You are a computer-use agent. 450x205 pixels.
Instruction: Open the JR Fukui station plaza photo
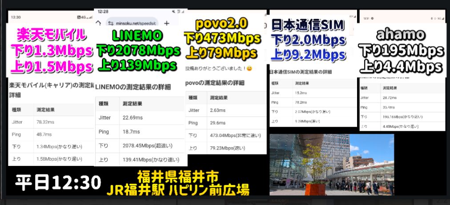coord(332,165)
